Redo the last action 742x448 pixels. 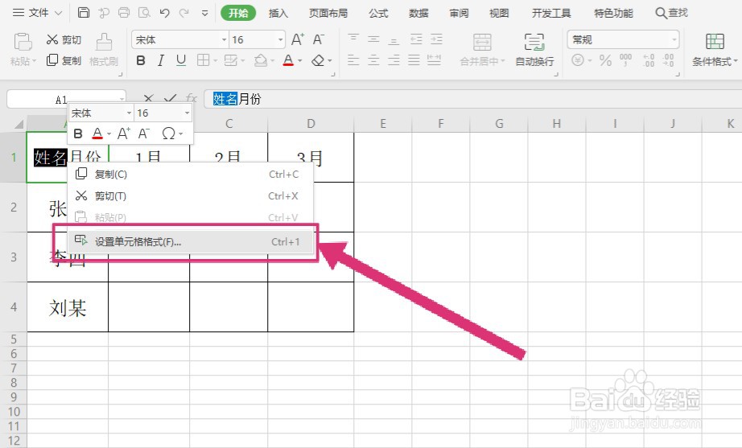coord(184,13)
